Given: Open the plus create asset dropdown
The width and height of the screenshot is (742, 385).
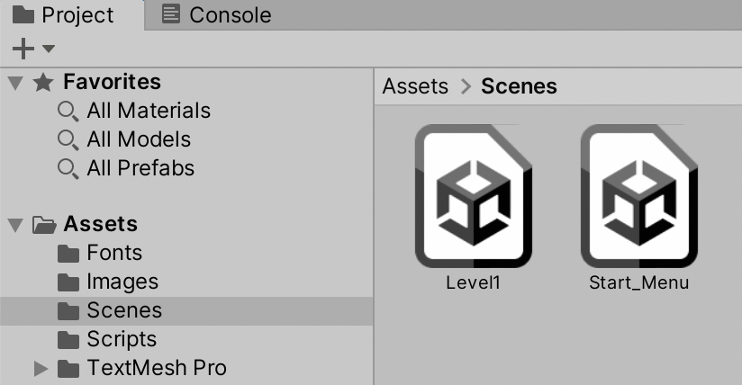Looking at the screenshot, I should (x=33, y=48).
